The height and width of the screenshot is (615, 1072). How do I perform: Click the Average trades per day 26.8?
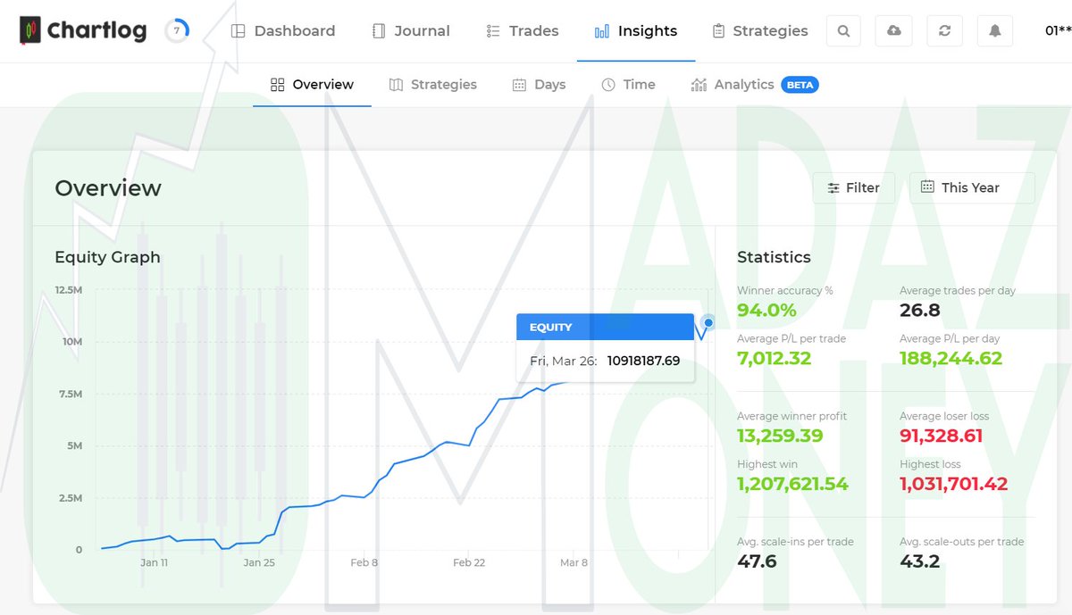(920, 311)
